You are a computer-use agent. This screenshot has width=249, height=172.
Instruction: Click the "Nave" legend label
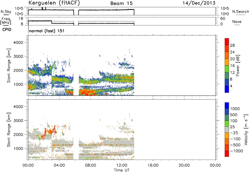(237, 22)
